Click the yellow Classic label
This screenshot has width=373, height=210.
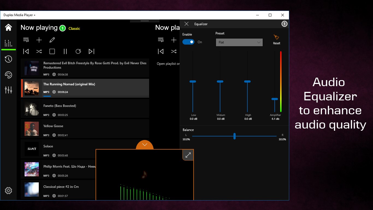click(74, 28)
